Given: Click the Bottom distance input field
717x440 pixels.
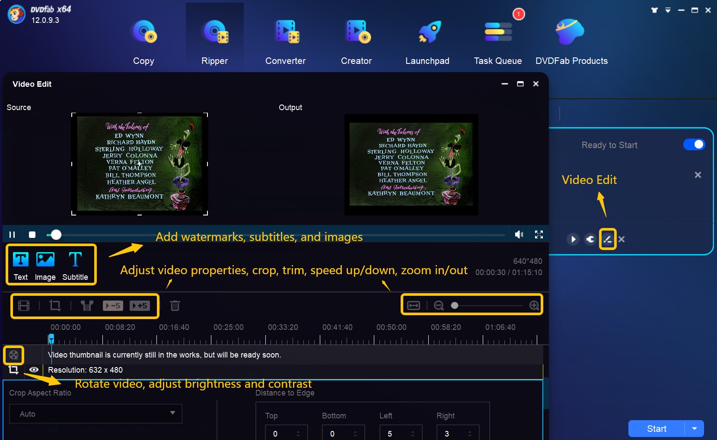Looking at the screenshot, I should 343,433.
